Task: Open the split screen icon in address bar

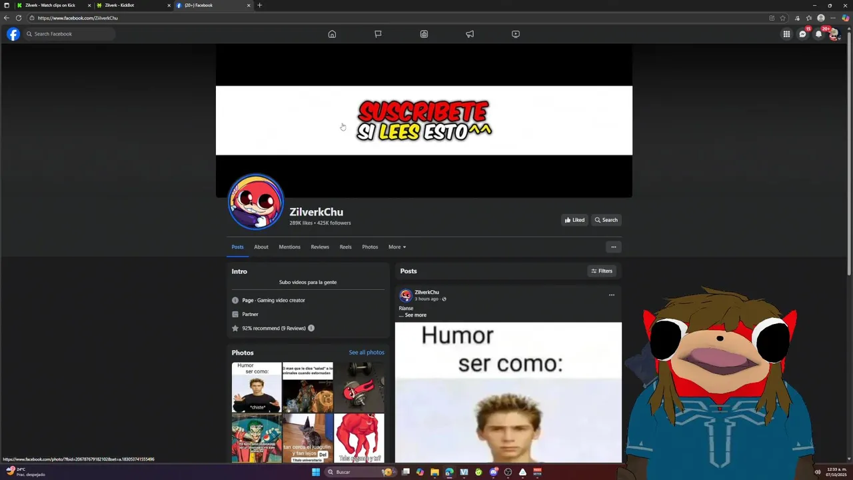Action: click(772, 18)
